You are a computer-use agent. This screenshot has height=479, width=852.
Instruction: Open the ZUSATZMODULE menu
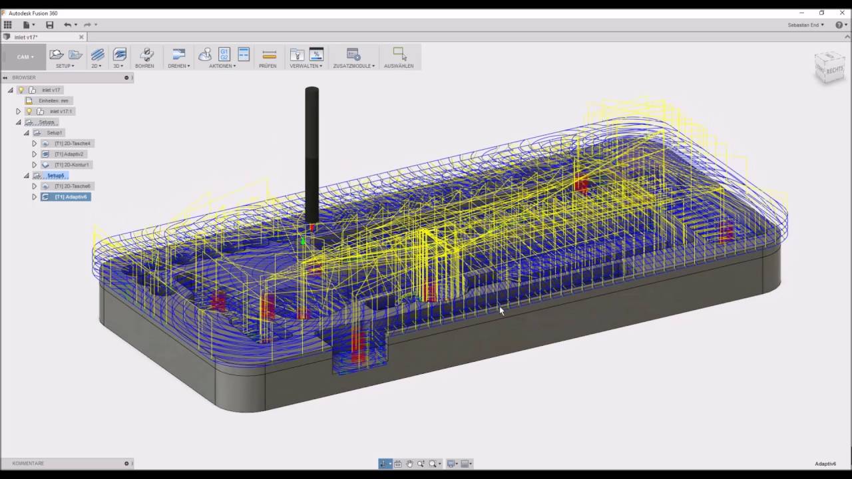tap(354, 66)
